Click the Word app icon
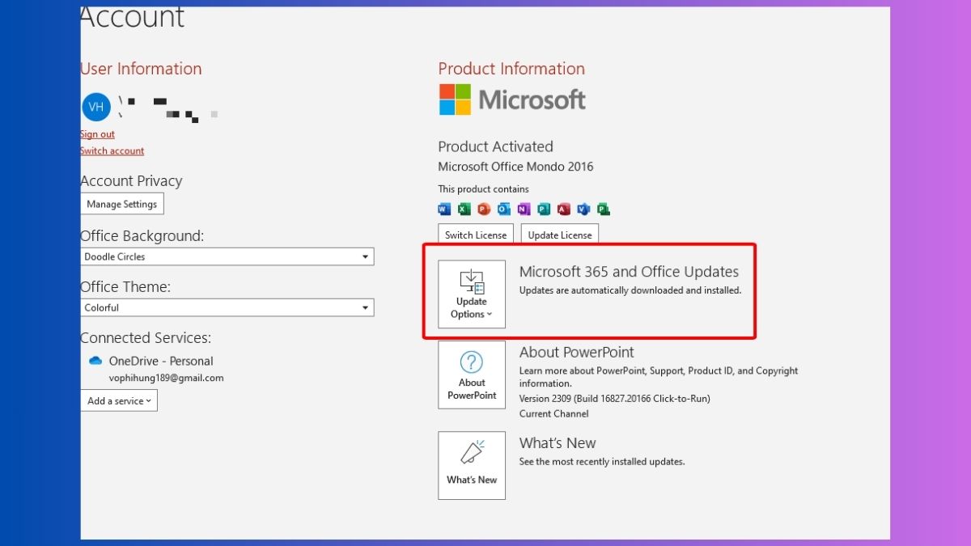This screenshot has width=971, height=546. (x=444, y=209)
